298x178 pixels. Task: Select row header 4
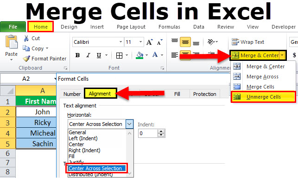tap(7, 133)
